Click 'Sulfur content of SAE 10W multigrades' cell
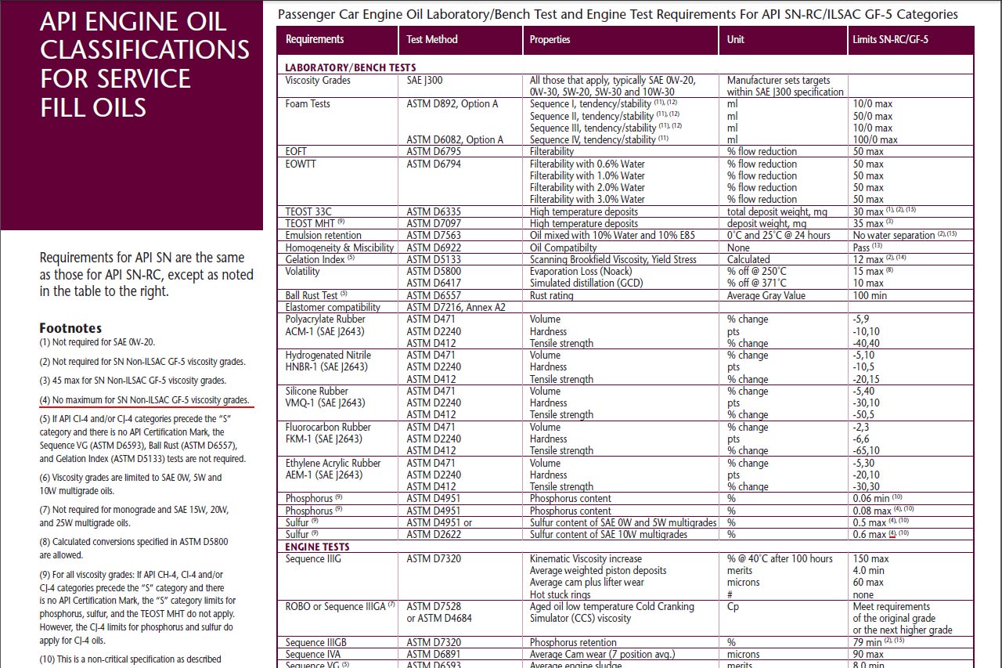The height and width of the screenshot is (668, 1002). click(608, 534)
